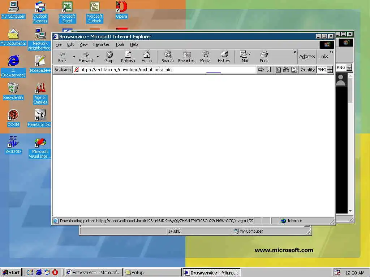Select the Microsoft Outlook desktop icon
370x277 pixels.
pyautogui.click(x=94, y=12)
